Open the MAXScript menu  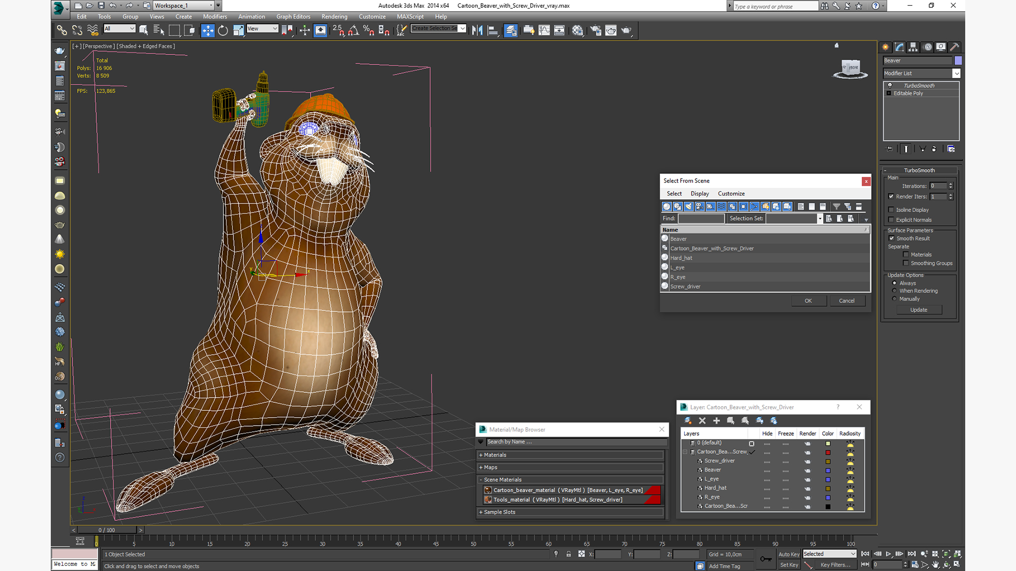coord(410,16)
